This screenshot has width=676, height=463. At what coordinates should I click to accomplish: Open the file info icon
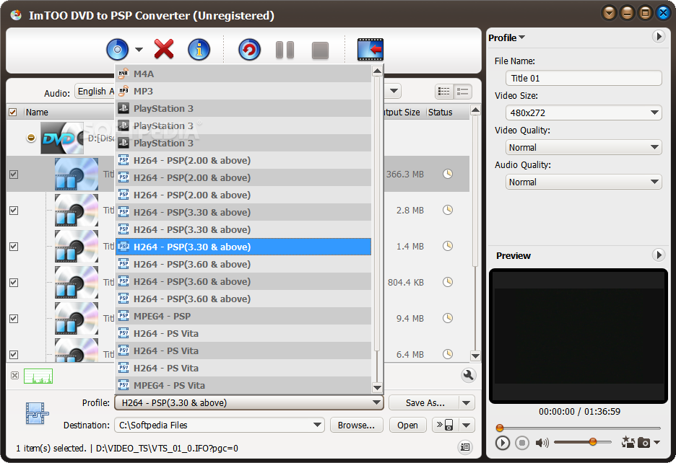[199, 50]
